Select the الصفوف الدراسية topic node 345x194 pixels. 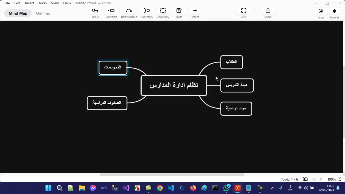[x=107, y=103]
